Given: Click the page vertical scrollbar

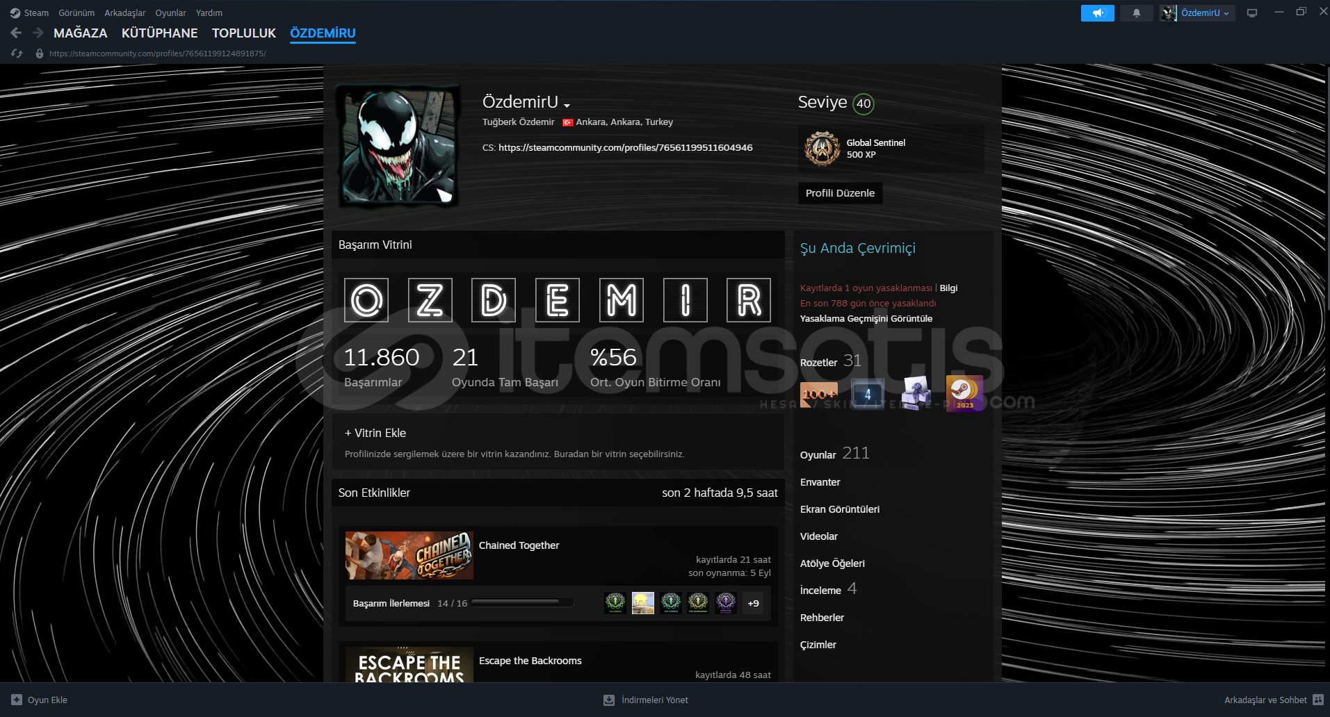Looking at the screenshot, I should click(x=1329, y=188).
